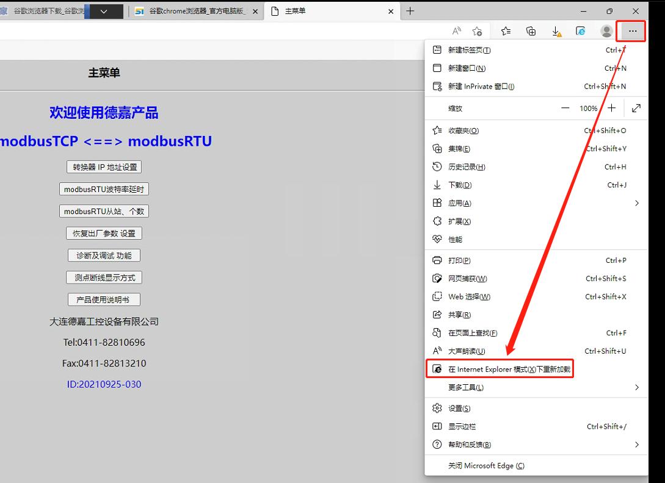The height and width of the screenshot is (483, 665).
Task: Open a new tab with plus button
Action: click(410, 11)
